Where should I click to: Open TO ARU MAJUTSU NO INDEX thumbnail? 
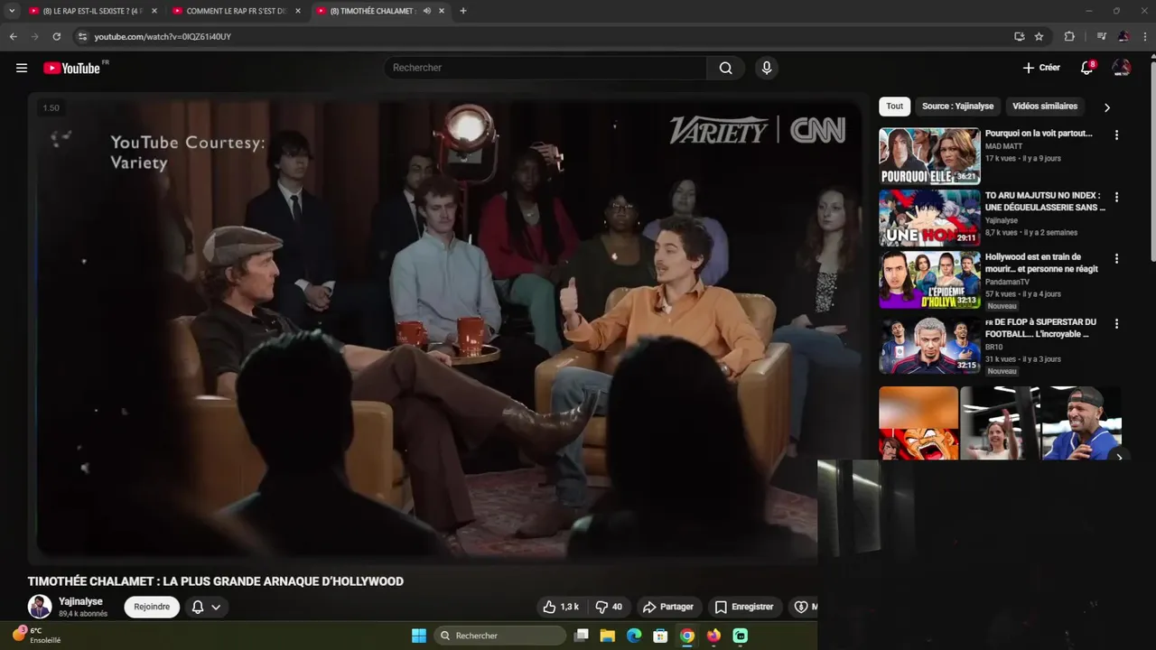point(929,218)
